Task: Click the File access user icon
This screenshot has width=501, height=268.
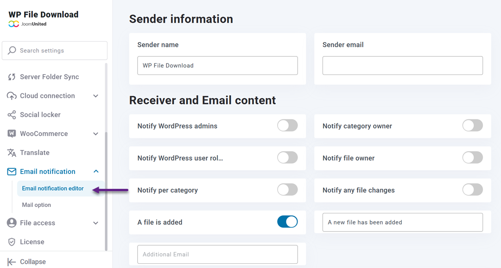Action: point(12,223)
